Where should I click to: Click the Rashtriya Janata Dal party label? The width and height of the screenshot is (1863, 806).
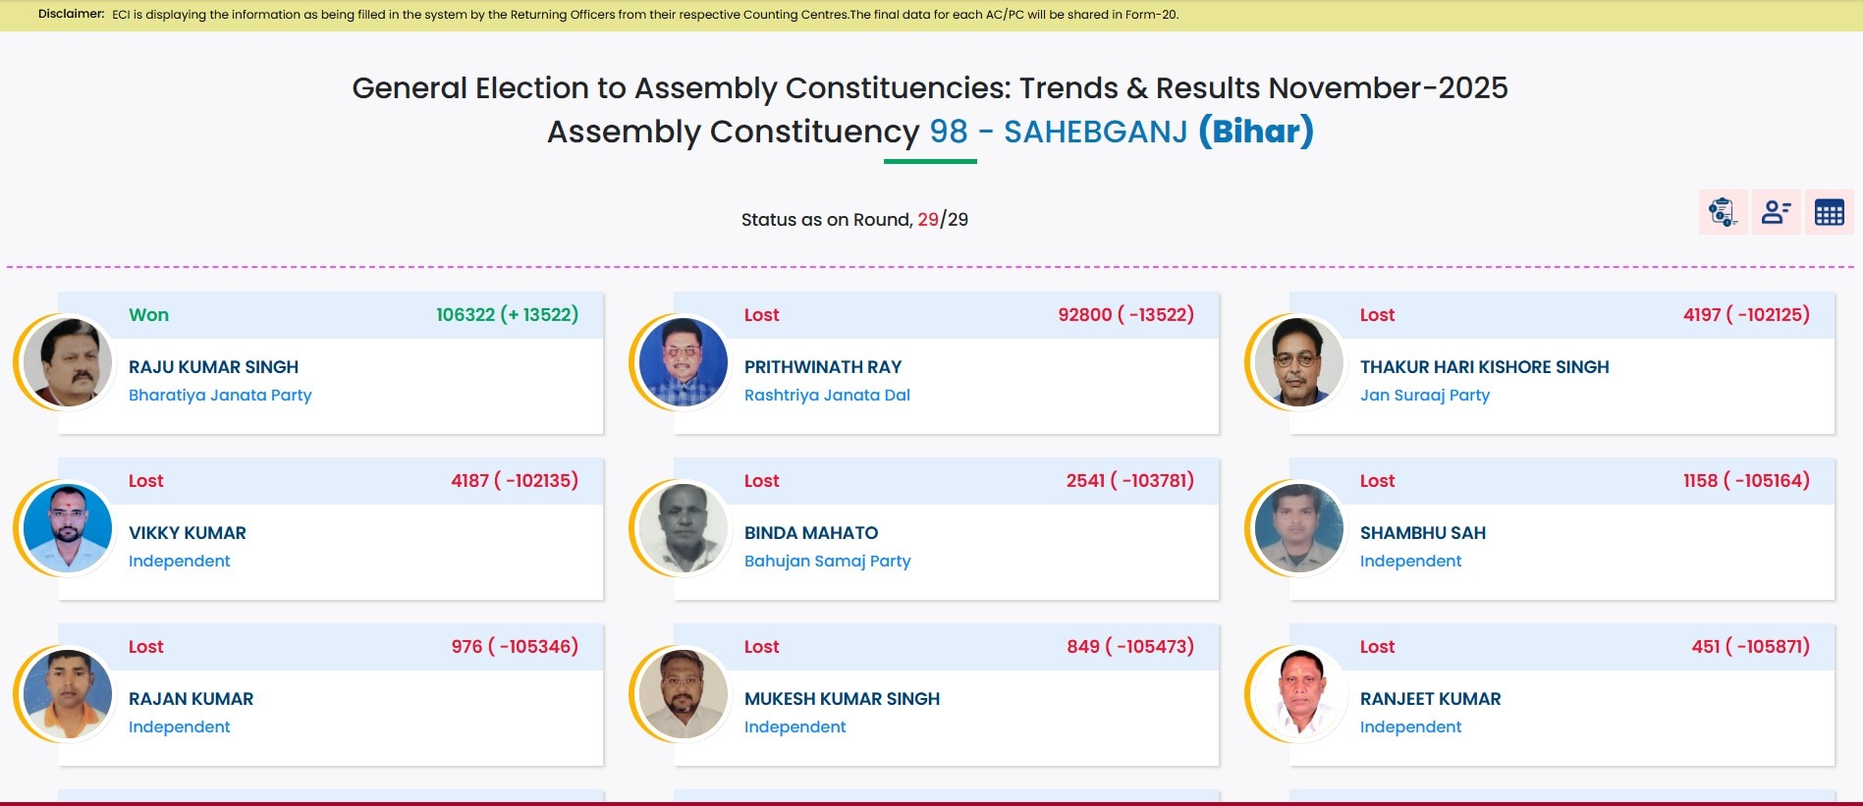pyautogui.click(x=827, y=395)
